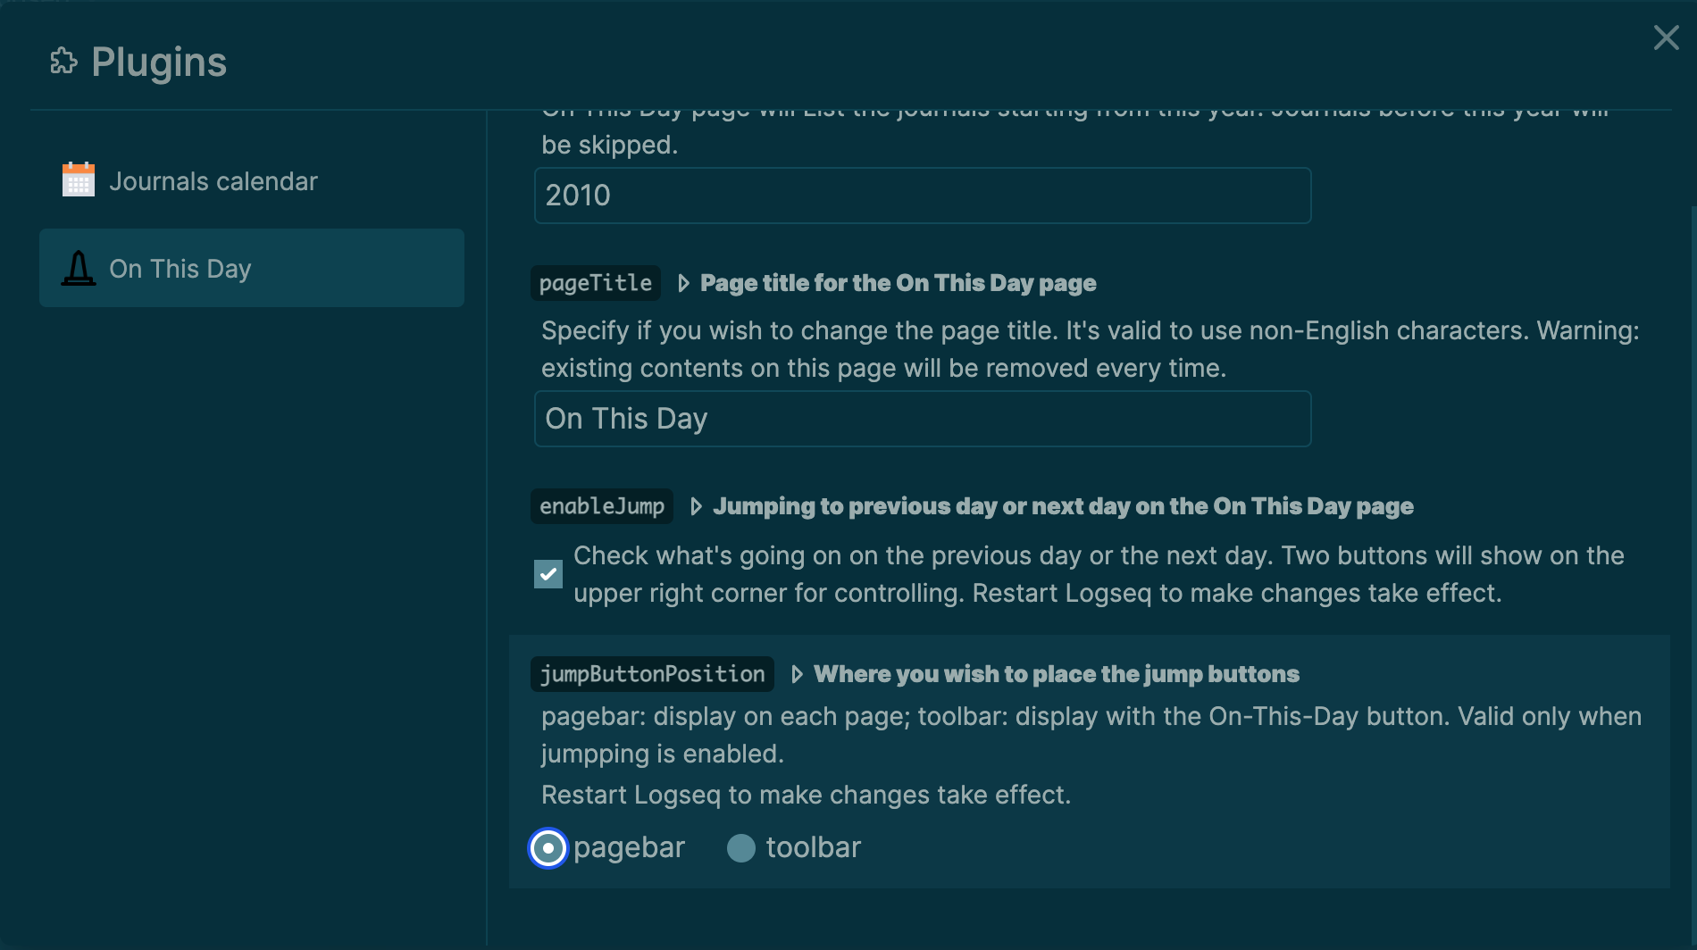Viewport: 1697px width, 950px height.
Task: Close the Plugins settings dialog
Action: [1666, 37]
